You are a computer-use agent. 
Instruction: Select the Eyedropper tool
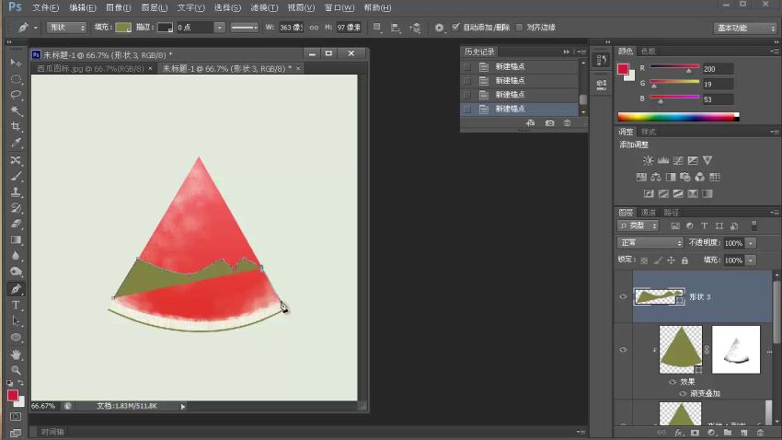(16, 144)
